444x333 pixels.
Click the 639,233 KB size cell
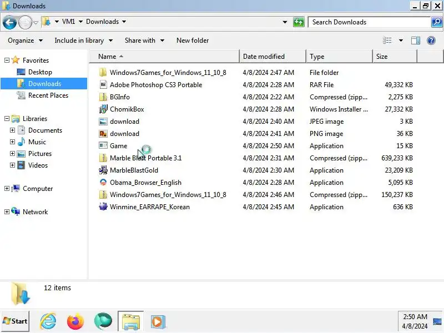tap(397, 158)
